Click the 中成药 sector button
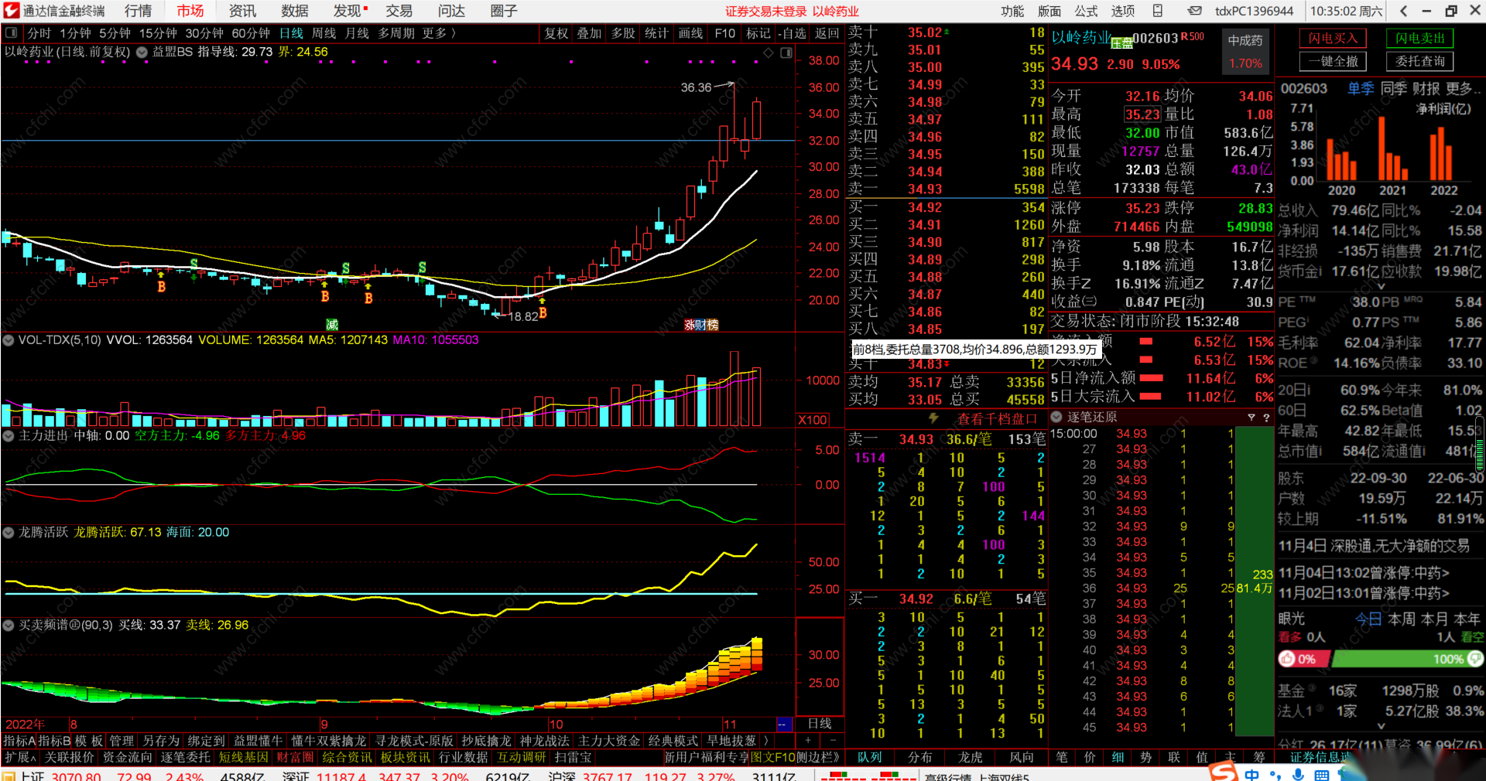This screenshot has height=781, width=1486. point(1245,51)
